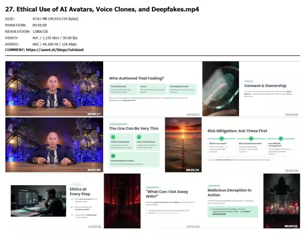This screenshot has height=234, width=305.
Task: Click the fingerprint on glass image
Action: pyautogui.click(x=221, y=89)
